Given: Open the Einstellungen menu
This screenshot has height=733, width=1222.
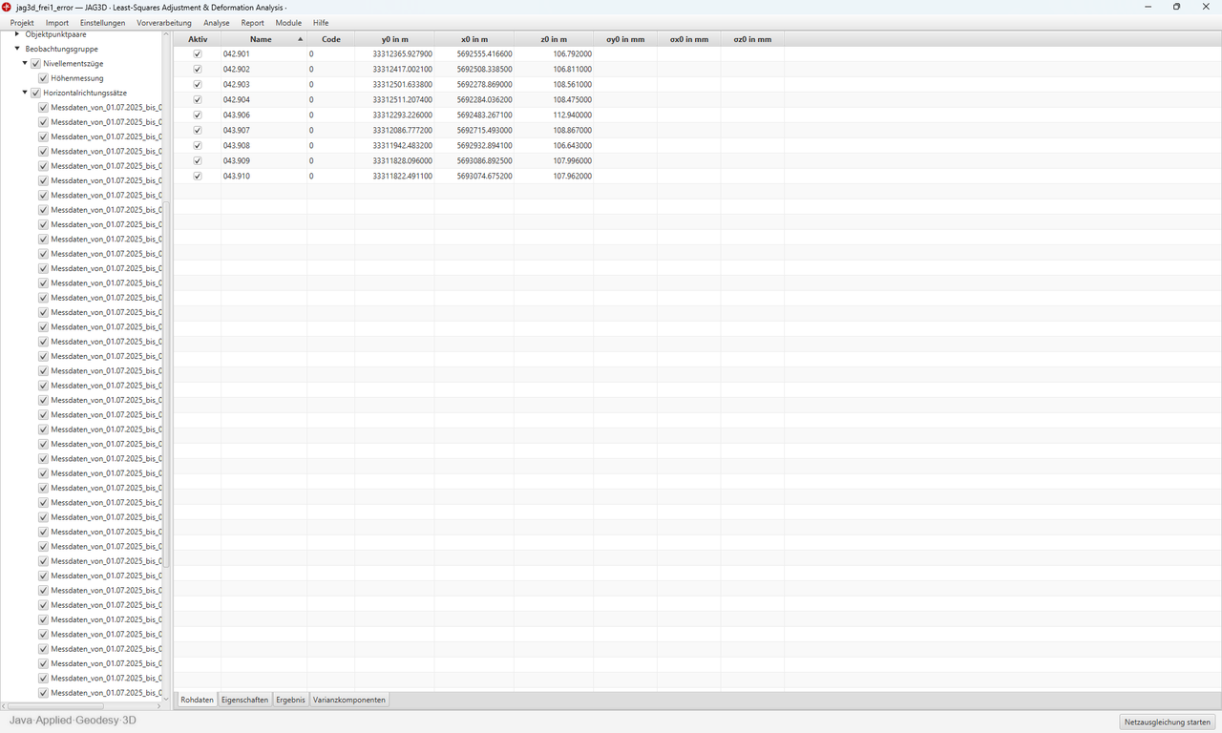Looking at the screenshot, I should pos(102,23).
